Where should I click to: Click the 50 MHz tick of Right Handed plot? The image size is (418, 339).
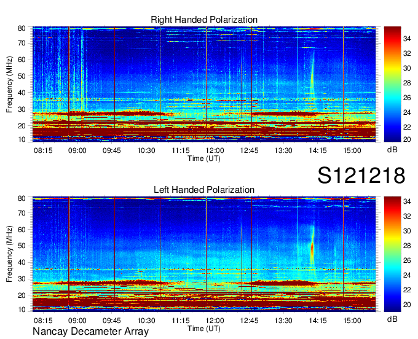pyautogui.click(x=22, y=76)
